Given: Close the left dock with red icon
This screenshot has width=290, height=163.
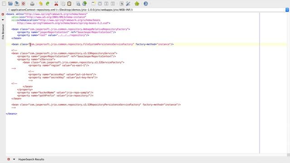Looking at the screenshot, I should tap(3, 14).
